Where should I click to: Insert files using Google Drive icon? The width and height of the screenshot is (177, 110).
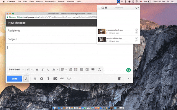tap(42, 78)
